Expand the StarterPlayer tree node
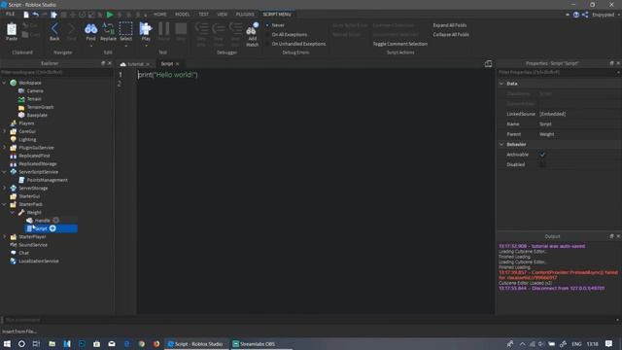Viewport: 622px width, 350px height. click(x=4, y=237)
